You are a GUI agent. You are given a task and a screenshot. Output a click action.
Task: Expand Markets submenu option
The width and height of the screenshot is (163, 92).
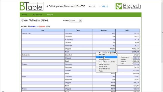click(126, 59)
